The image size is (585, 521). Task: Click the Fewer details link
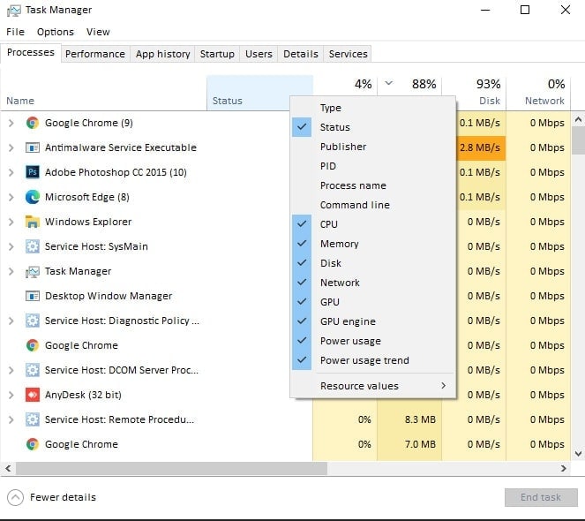(63, 497)
